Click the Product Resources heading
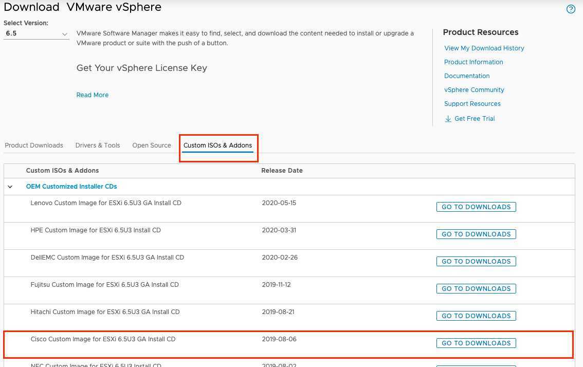The image size is (583, 367). [480, 32]
